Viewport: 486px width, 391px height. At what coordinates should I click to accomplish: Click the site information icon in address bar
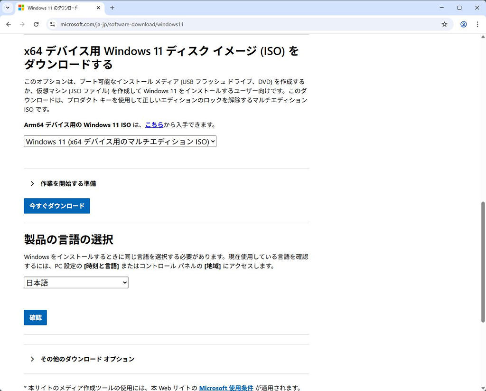(x=53, y=24)
